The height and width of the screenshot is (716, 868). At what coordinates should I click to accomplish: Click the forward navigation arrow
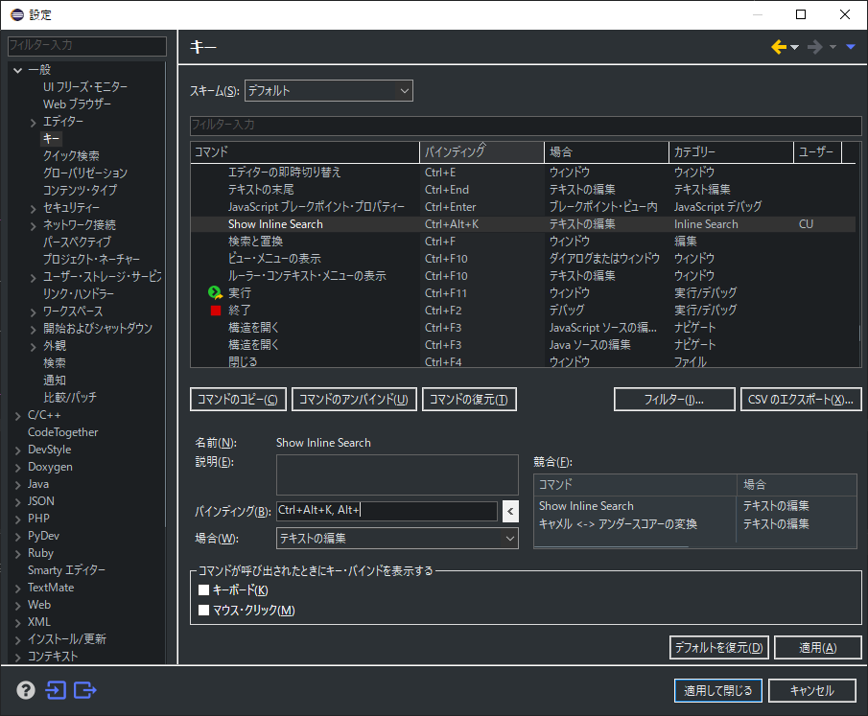coord(815,47)
